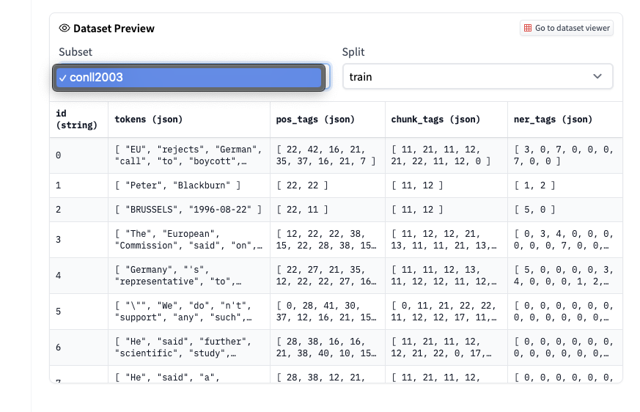Click chunk_tags cell starting 0, 11, 21, 22
Image resolution: width=640 pixels, height=412 pixels.
[x=446, y=312]
